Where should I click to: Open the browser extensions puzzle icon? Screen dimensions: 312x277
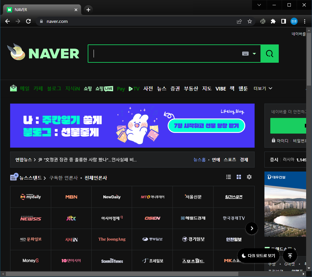[x=273, y=21]
